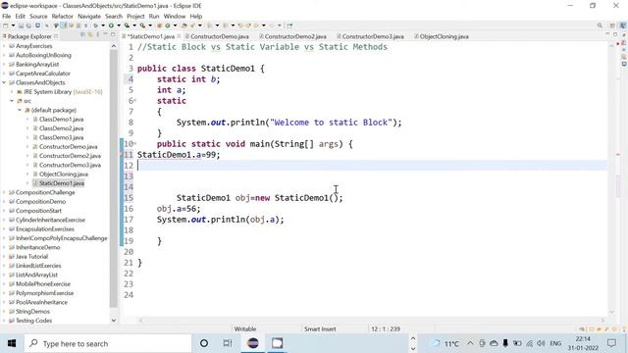Click the New file toolbar icon
Image resolution: width=628 pixels, height=353 pixels.
tap(6, 25)
